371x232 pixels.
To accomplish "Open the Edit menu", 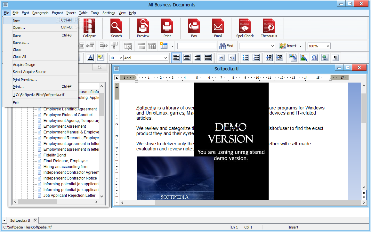I will [15, 13].
